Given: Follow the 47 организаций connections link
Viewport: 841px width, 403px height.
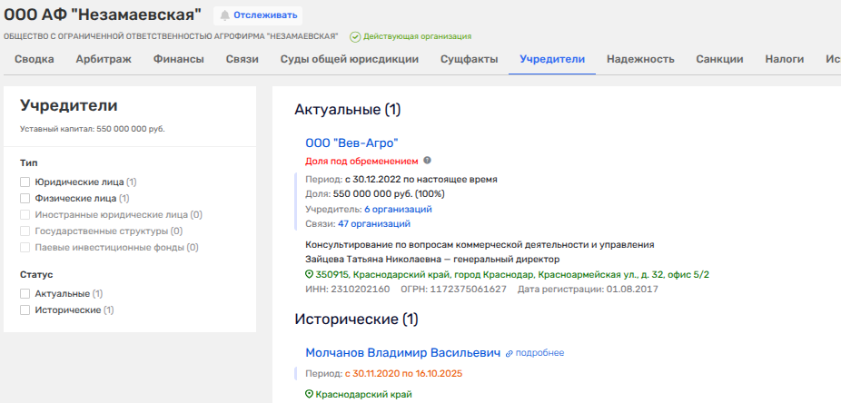Looking at the screenshot, I should point(373,223).
